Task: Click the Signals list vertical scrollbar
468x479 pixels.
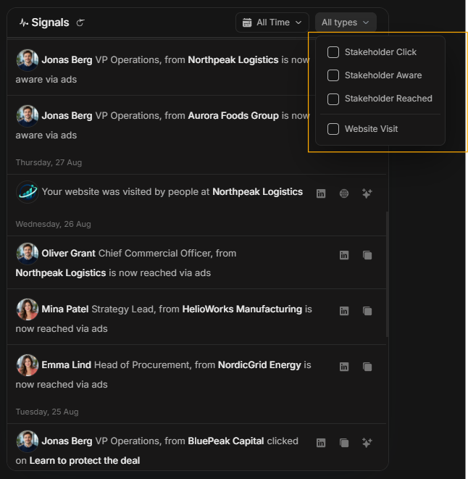Action: (x=387, y=274)
